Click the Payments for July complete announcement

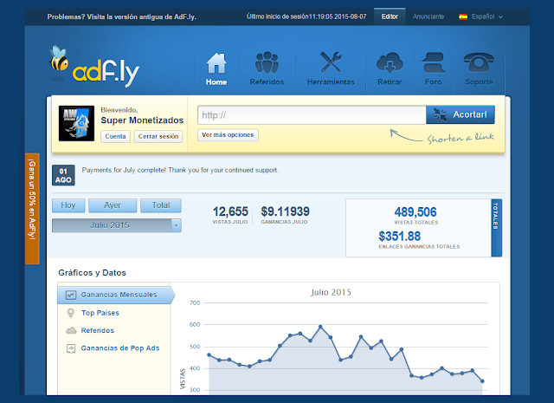click(180, 170)
